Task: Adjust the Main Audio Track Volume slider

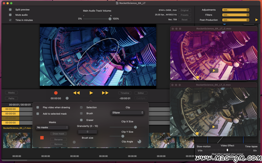Action: point(97,19)
